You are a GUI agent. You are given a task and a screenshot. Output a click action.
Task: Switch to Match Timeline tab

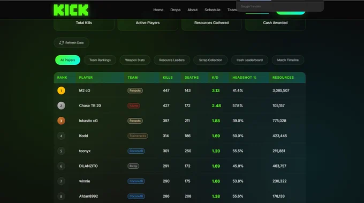(x=288, y=60)
